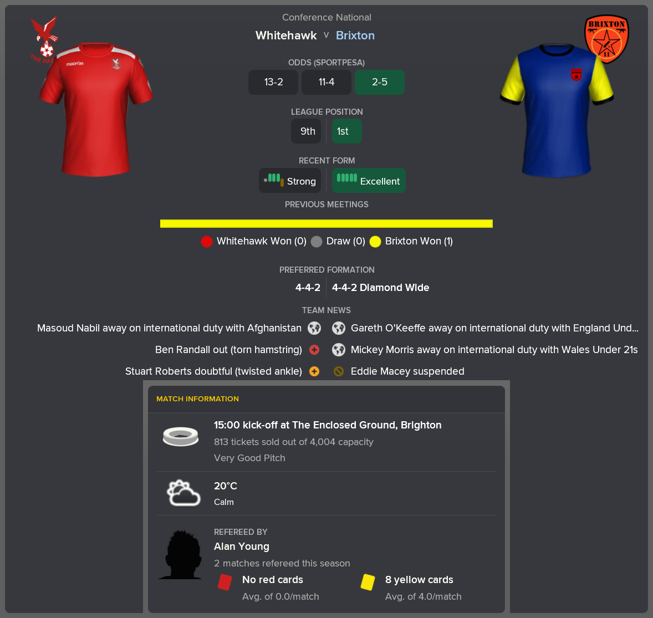
Task: Click the international duty globe beside Masoud Nabil
Action: [x=314, y=328]
